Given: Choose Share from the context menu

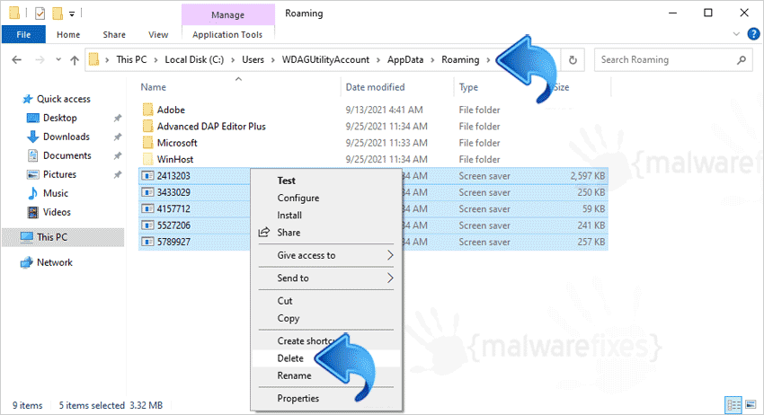Looking at the screenshot, I should point(289,233).
